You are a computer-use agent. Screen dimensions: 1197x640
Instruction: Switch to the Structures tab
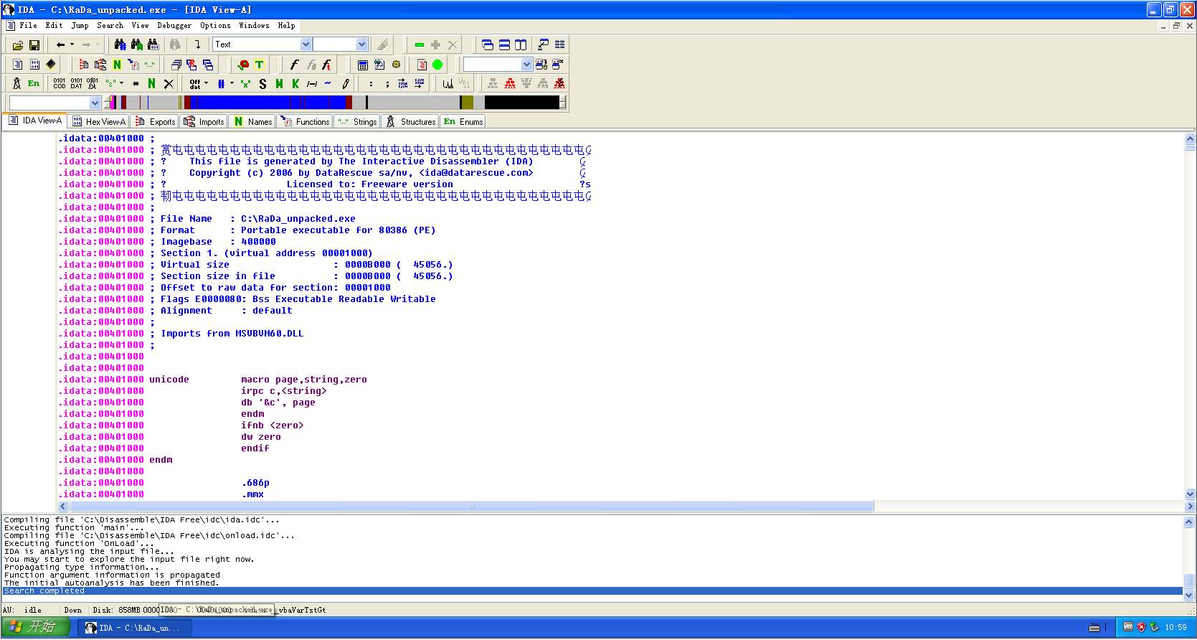click(x=412, y=122)
